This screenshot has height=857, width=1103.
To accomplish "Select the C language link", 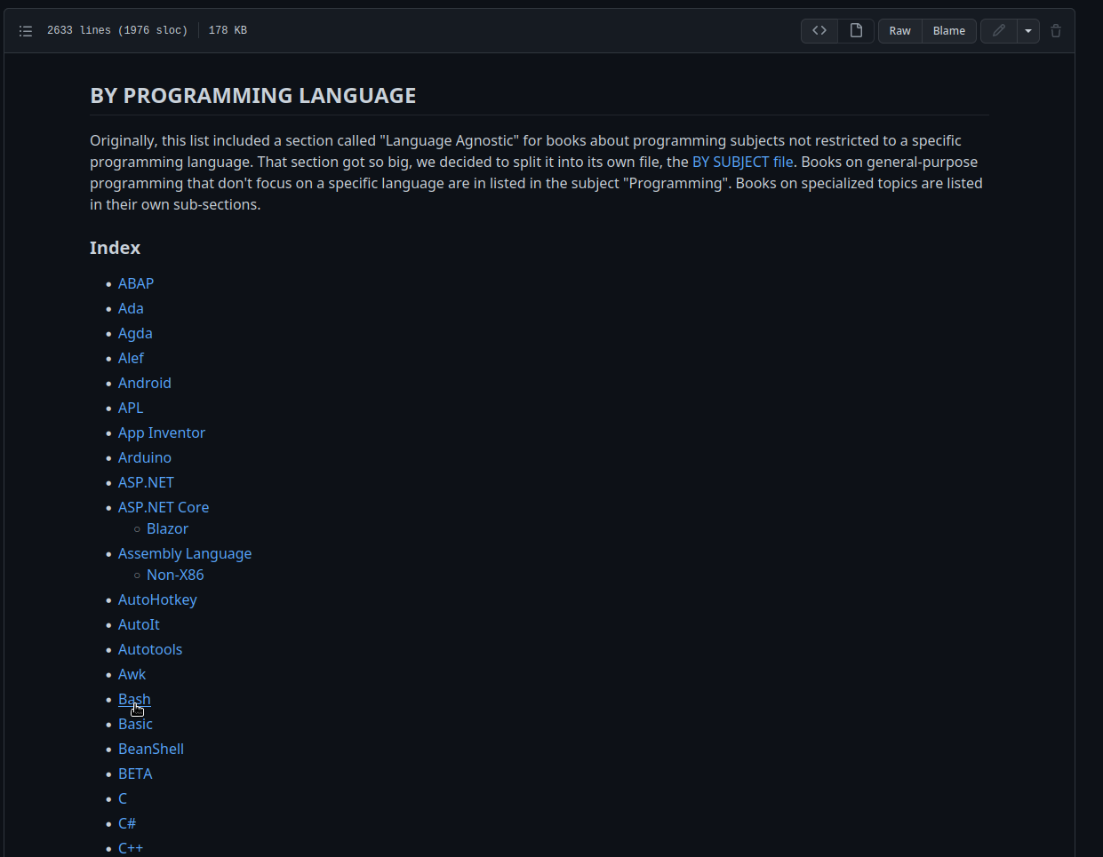I will (123, 798).
